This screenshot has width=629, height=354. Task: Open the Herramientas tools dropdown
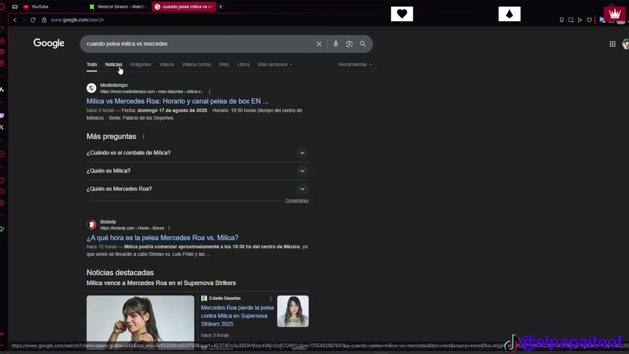pyautogui.click(x=354, y=64)
